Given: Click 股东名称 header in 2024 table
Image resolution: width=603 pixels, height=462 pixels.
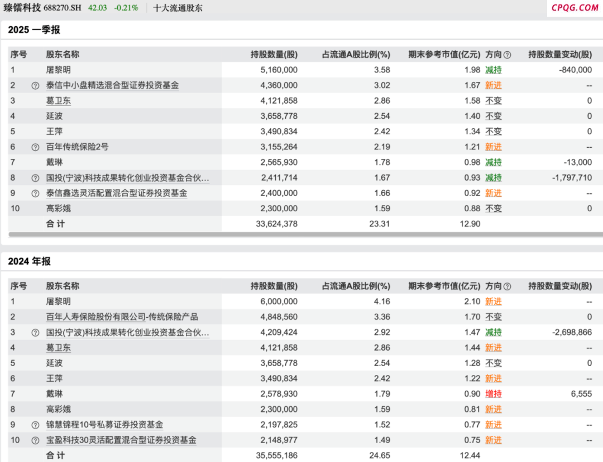Looking at the screenshot, I should 63,286.
